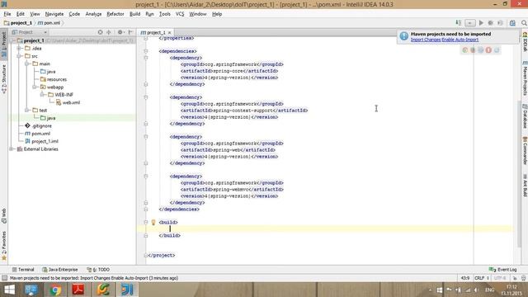Open the VCS menu
The width and height of the screenshot is (528, 297).
click(x=180, y=14)
